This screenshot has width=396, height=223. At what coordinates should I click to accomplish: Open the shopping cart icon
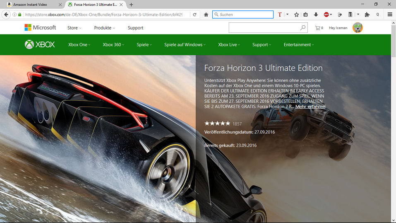pyautogui.click(x=319, y=28)
